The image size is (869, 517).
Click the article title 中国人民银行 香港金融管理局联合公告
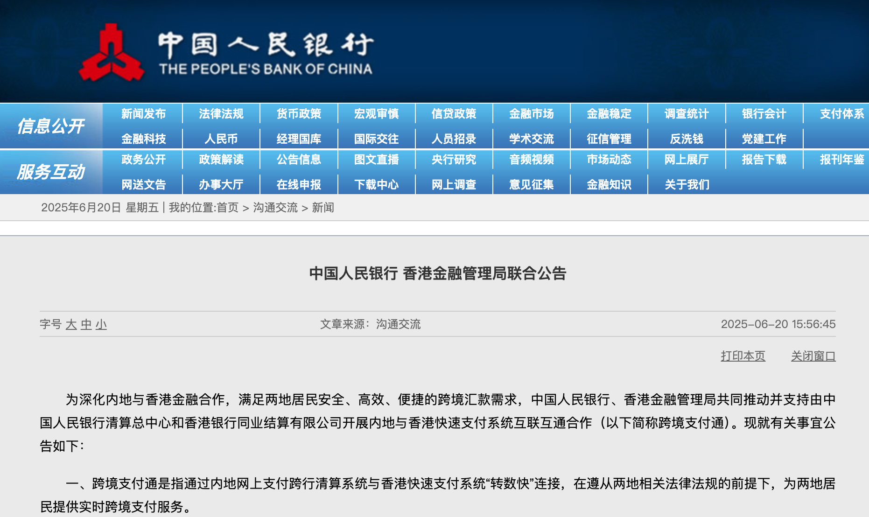pyautogui.click(x=437, y=273)
